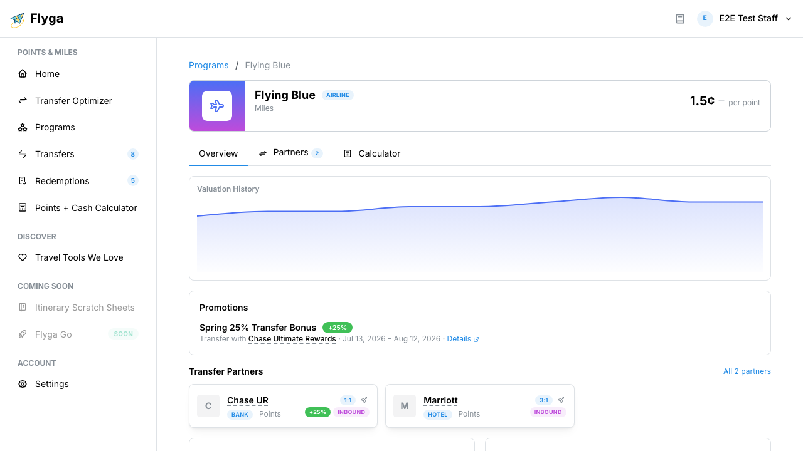Click the Settings gear icon
This screenshot has width=803, height=451.
[x=23, y=384]
